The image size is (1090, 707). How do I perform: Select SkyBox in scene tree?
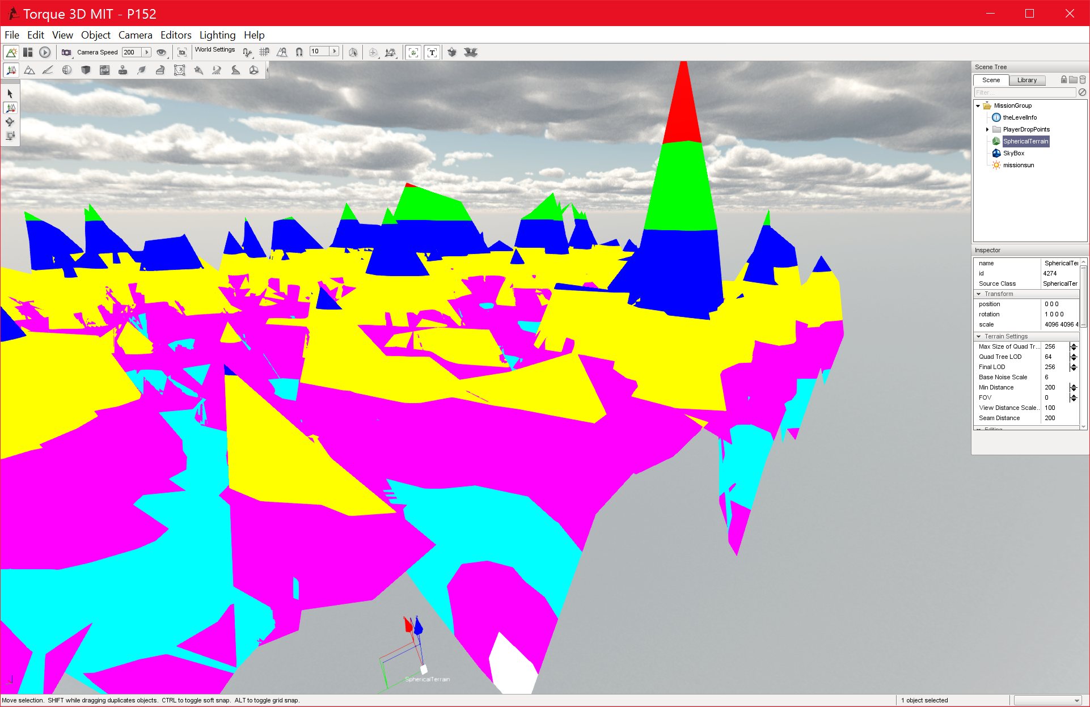coord(1013,154)
